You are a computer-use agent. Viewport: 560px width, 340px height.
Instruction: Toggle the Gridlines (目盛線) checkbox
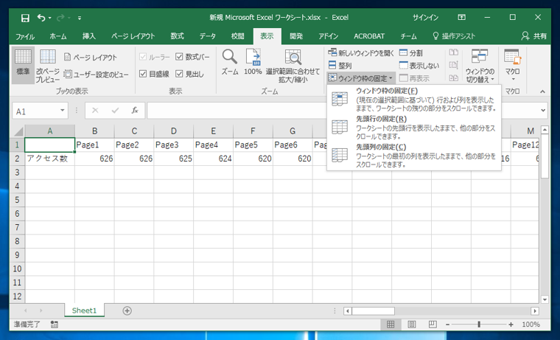coord(143,74)
